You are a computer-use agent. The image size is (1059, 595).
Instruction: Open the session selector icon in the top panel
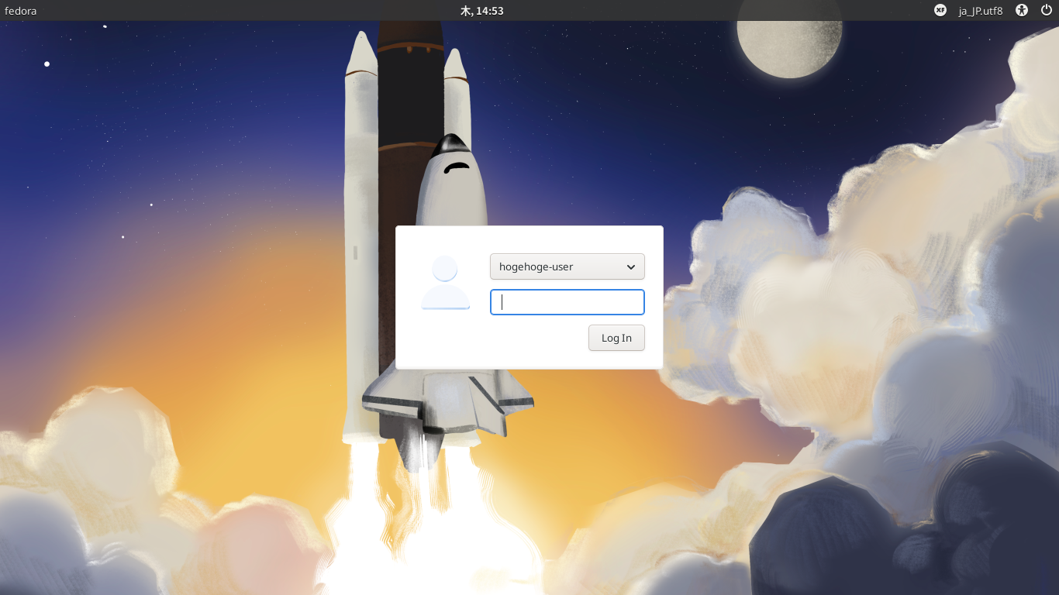click(x=940, y=10)
